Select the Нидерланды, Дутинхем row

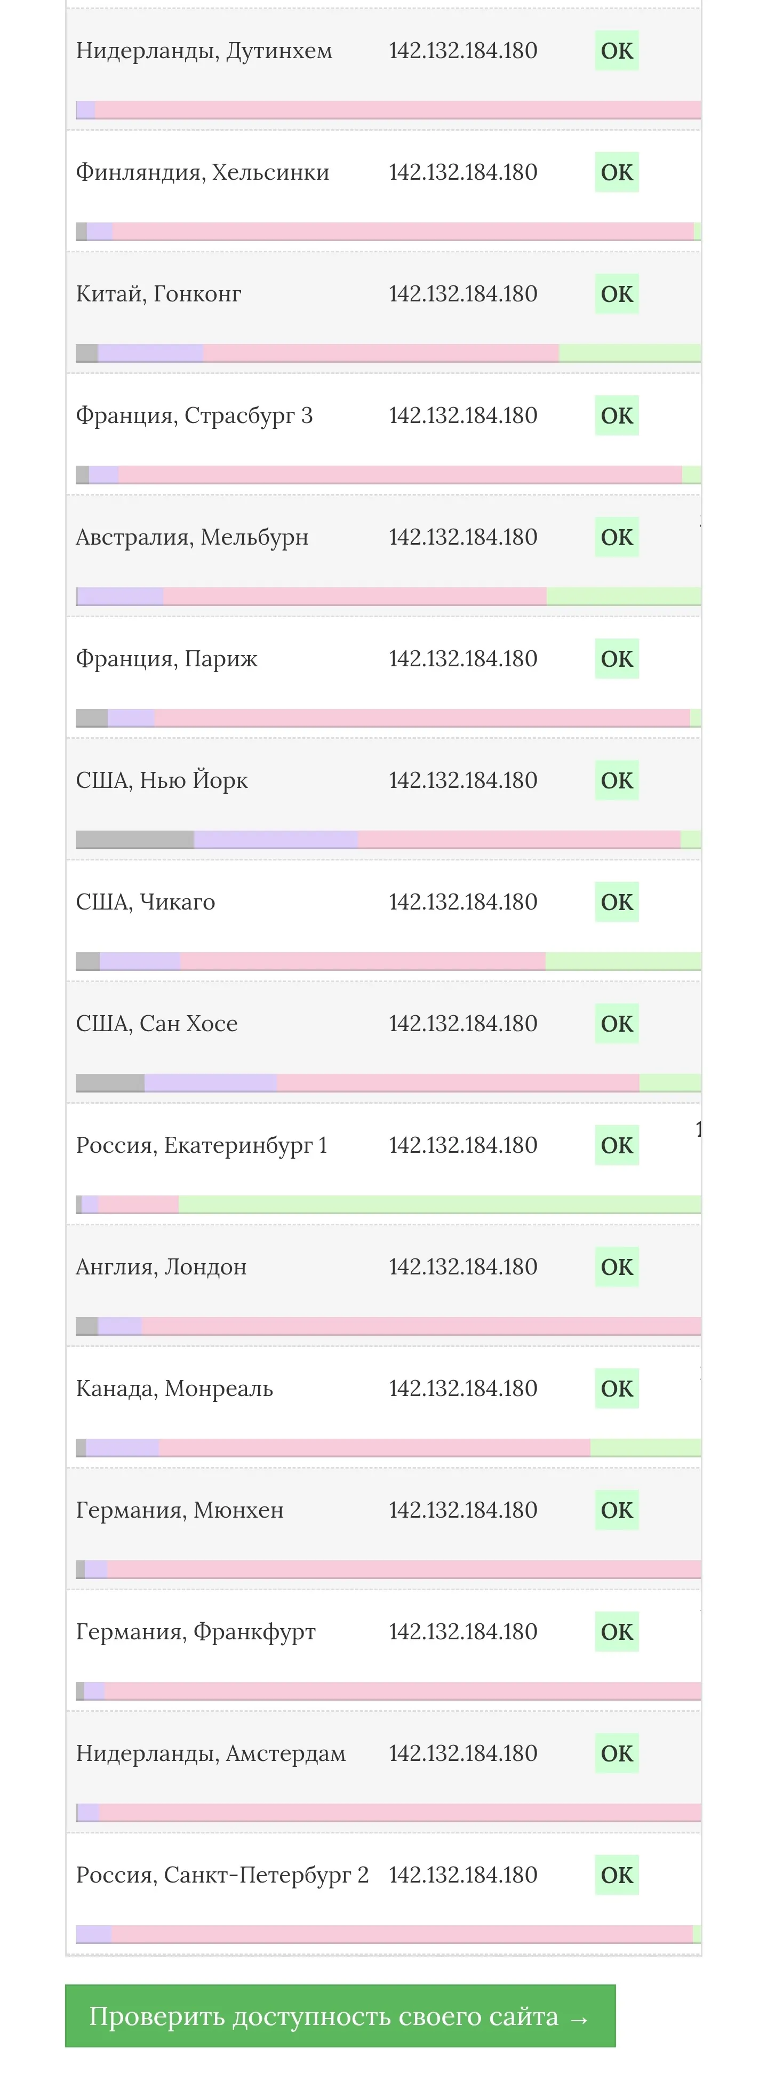[383, 69]
